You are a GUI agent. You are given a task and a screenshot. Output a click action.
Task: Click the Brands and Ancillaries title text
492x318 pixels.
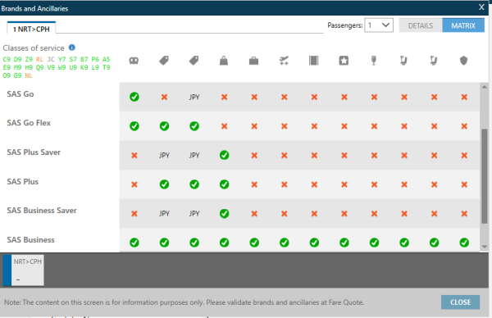click(x=34, y=8)
